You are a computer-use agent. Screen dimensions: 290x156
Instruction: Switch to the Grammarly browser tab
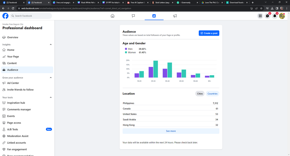[x=186, y=3]
